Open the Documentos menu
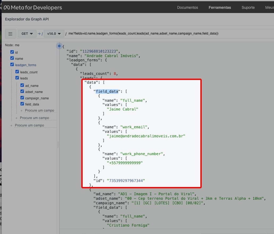This screenshot has width=274, height=234. pyautogui.click(x=187, y=7)
